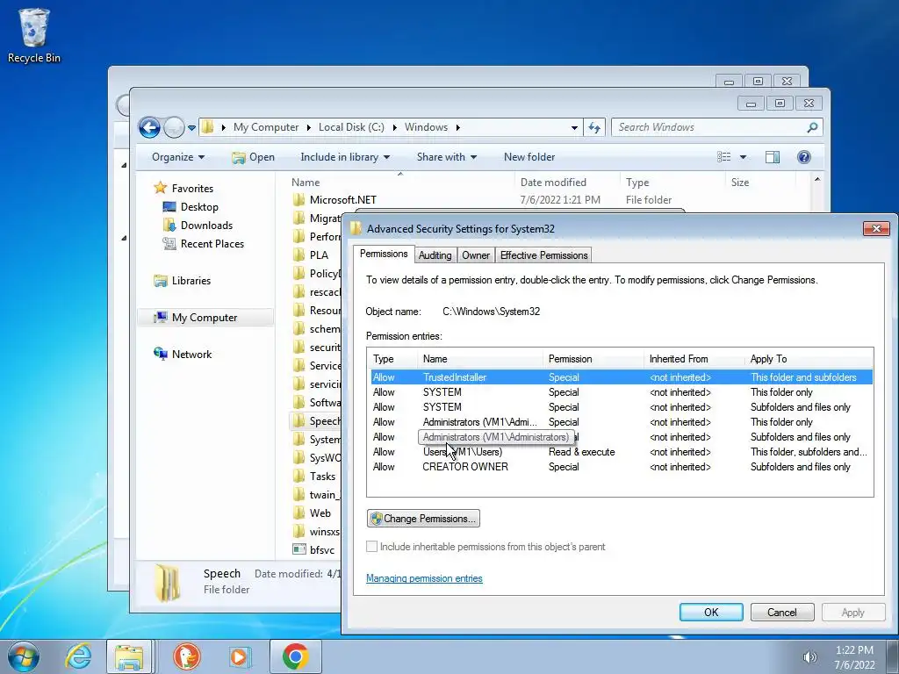
Task: Select the Users (VM1\Users) permission entry
Action: click(x=622, y=452)
